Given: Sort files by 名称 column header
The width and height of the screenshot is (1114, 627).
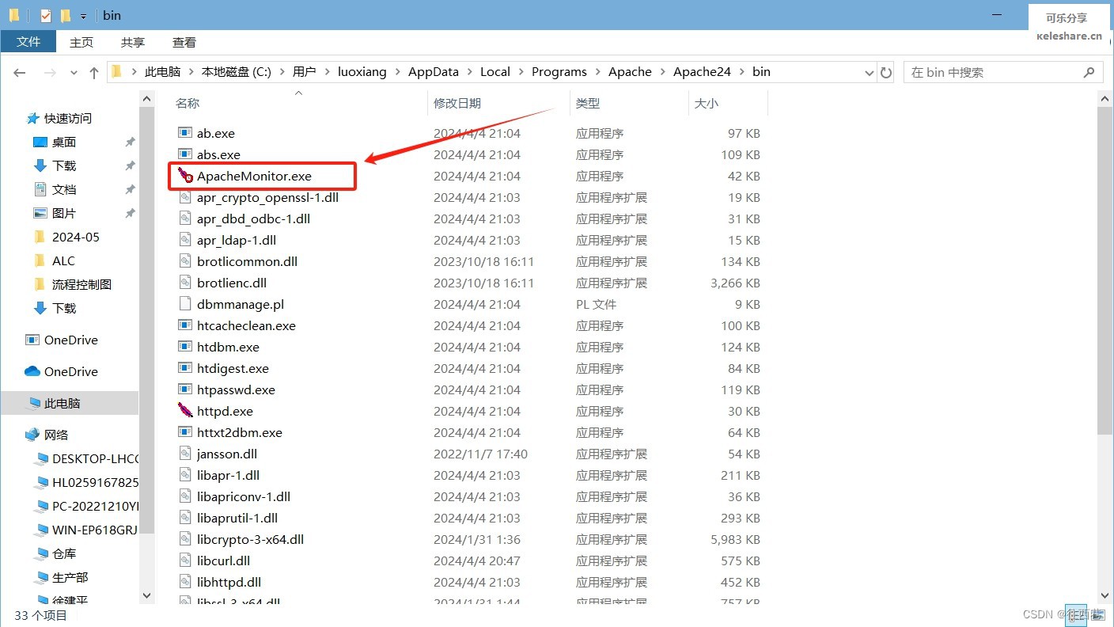Looking at the screenshot, I should [x=188, y=103].
